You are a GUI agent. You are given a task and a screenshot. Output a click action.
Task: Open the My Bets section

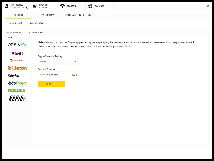coord(71,6)
